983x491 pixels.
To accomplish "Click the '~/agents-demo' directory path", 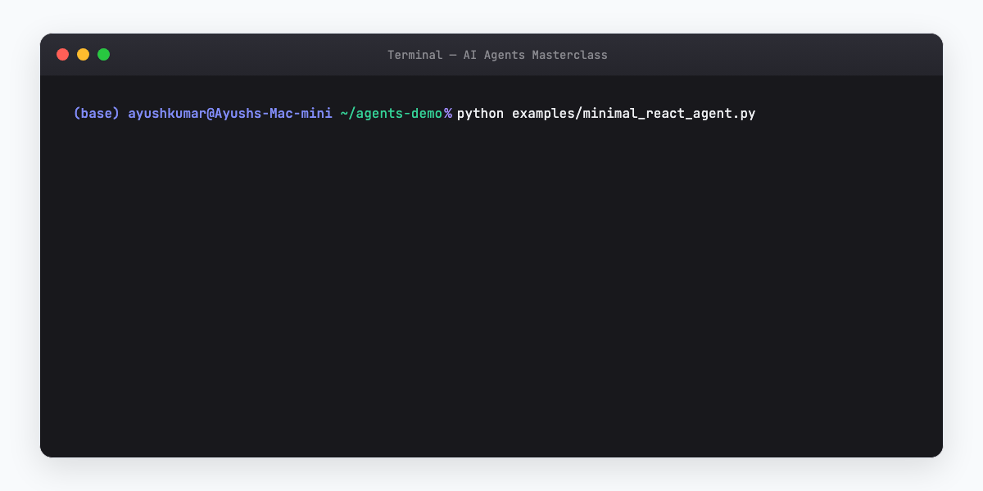I will coord(392,114).
